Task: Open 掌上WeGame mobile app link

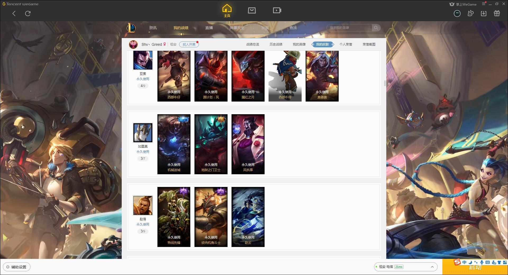Action: (x=463, y=4)
